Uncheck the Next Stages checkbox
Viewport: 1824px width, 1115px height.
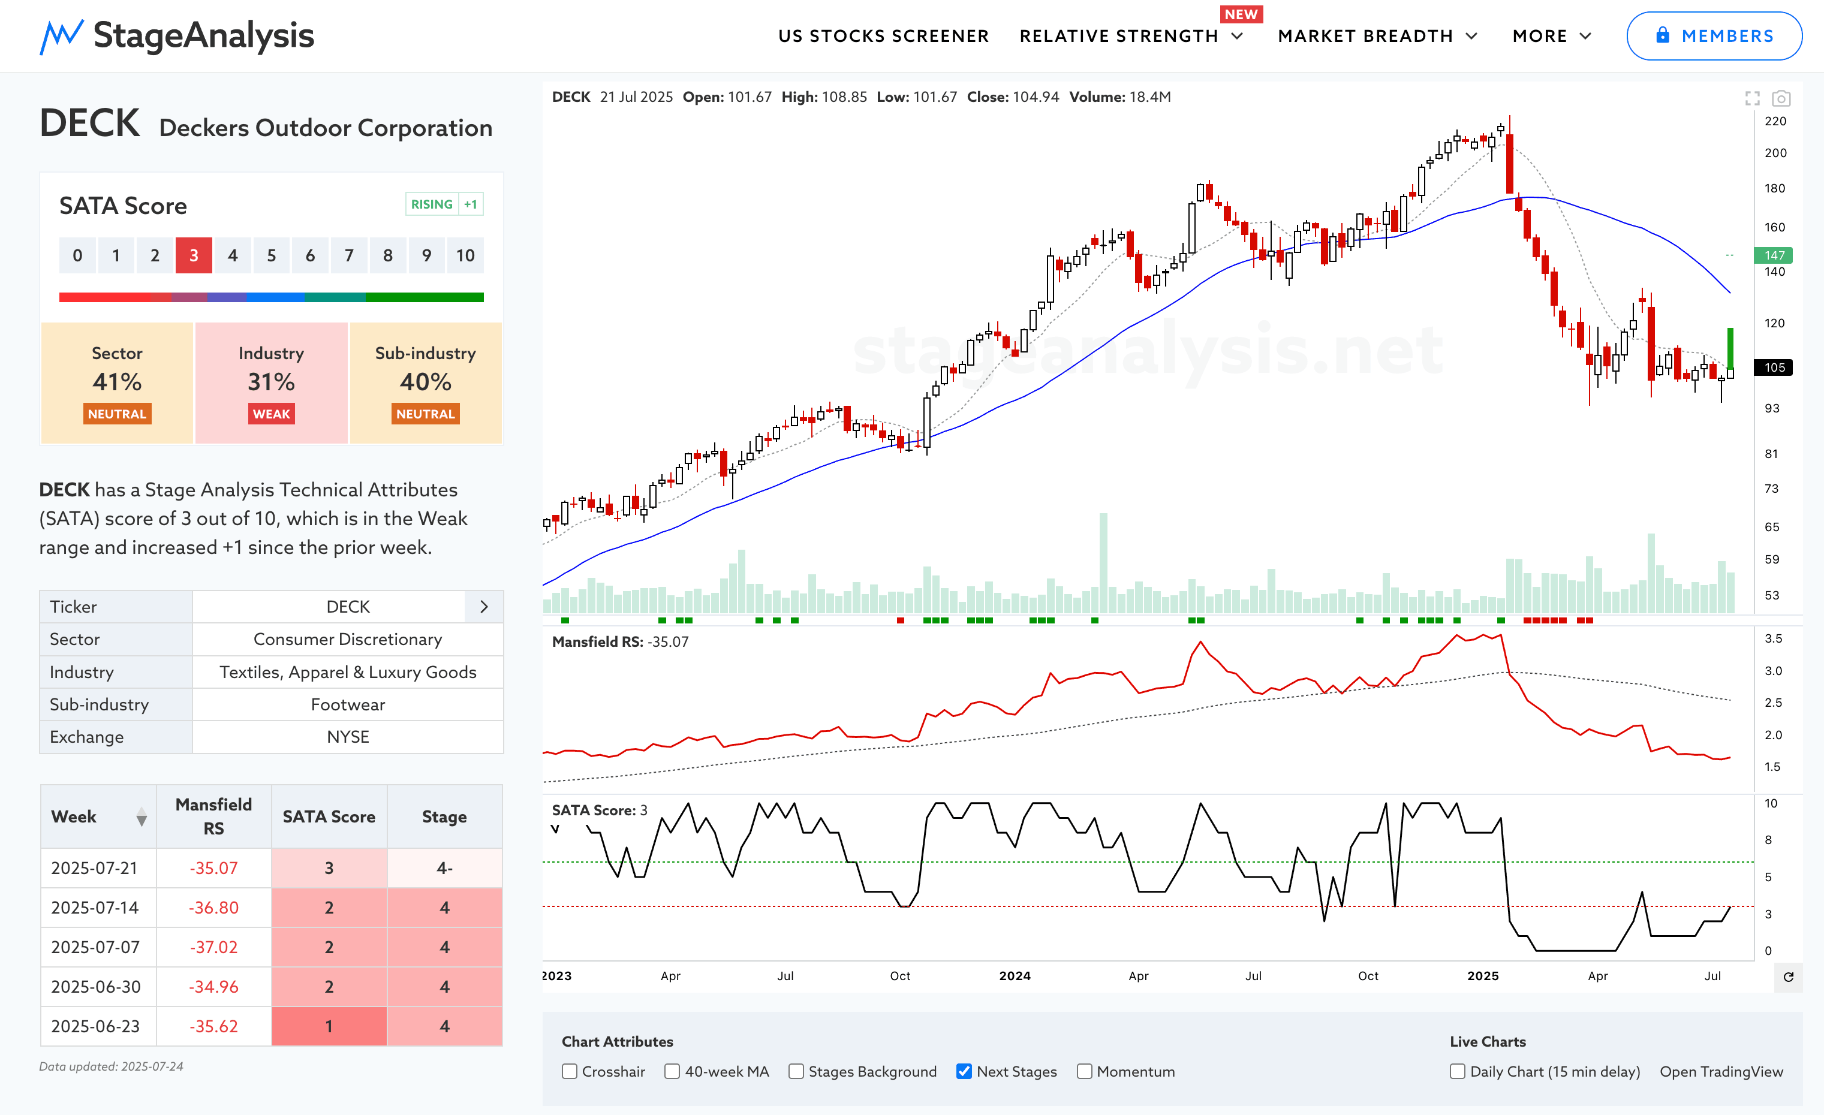964,1071
